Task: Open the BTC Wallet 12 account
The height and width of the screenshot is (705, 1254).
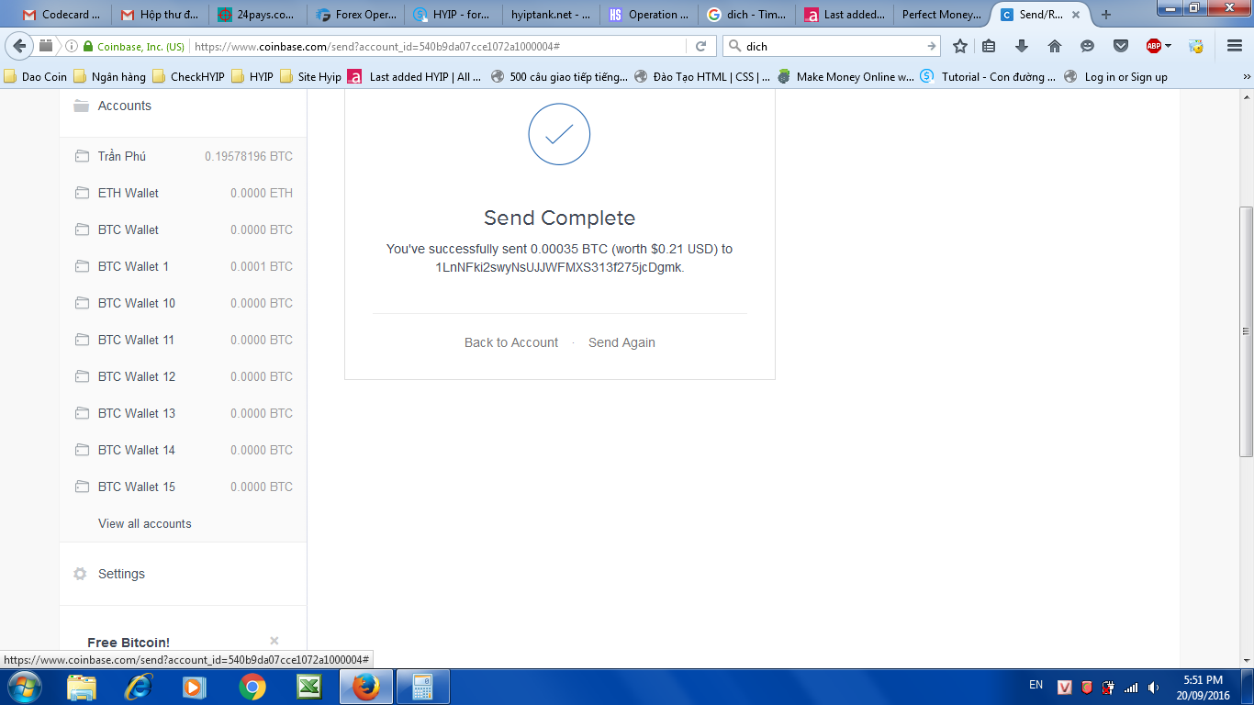Action: tap(184, 376)
